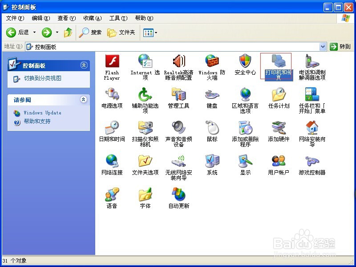The height and width of the screenshot is (267, 356).
Task: Open 电源选项 icon
Action: coord(112,94)
